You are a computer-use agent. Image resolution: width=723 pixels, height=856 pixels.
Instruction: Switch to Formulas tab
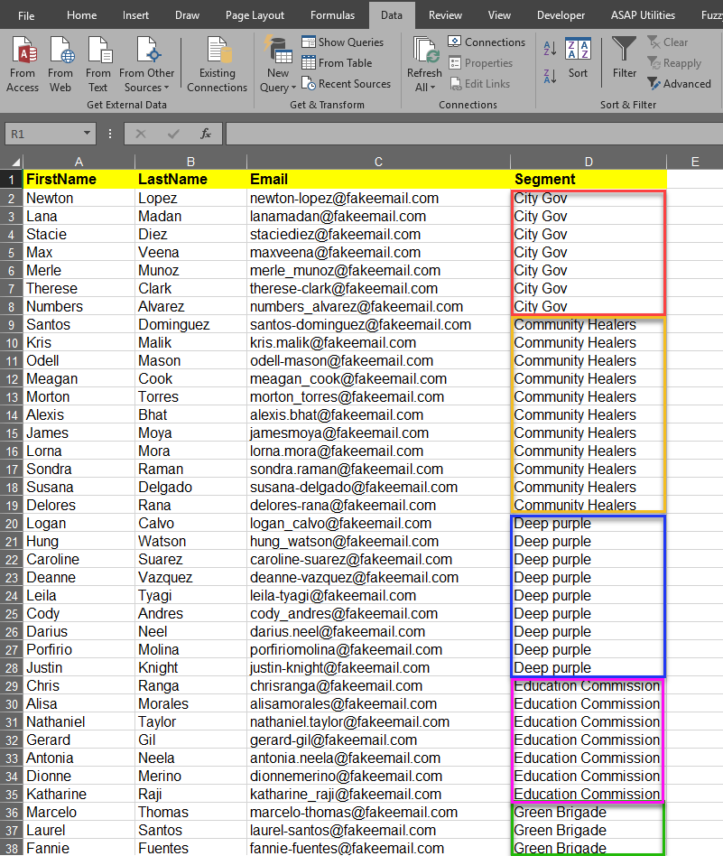[x=332, y=15]
